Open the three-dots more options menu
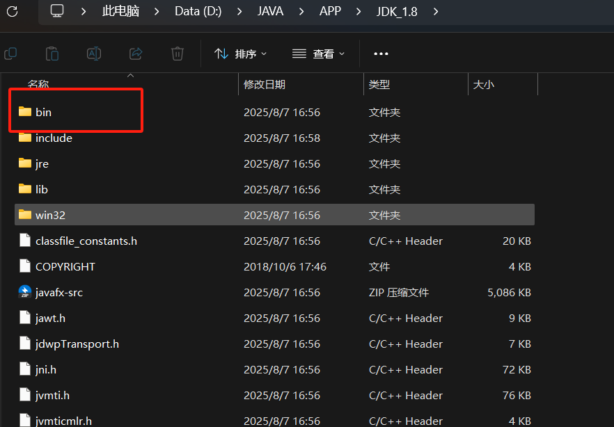 (381, 54)
